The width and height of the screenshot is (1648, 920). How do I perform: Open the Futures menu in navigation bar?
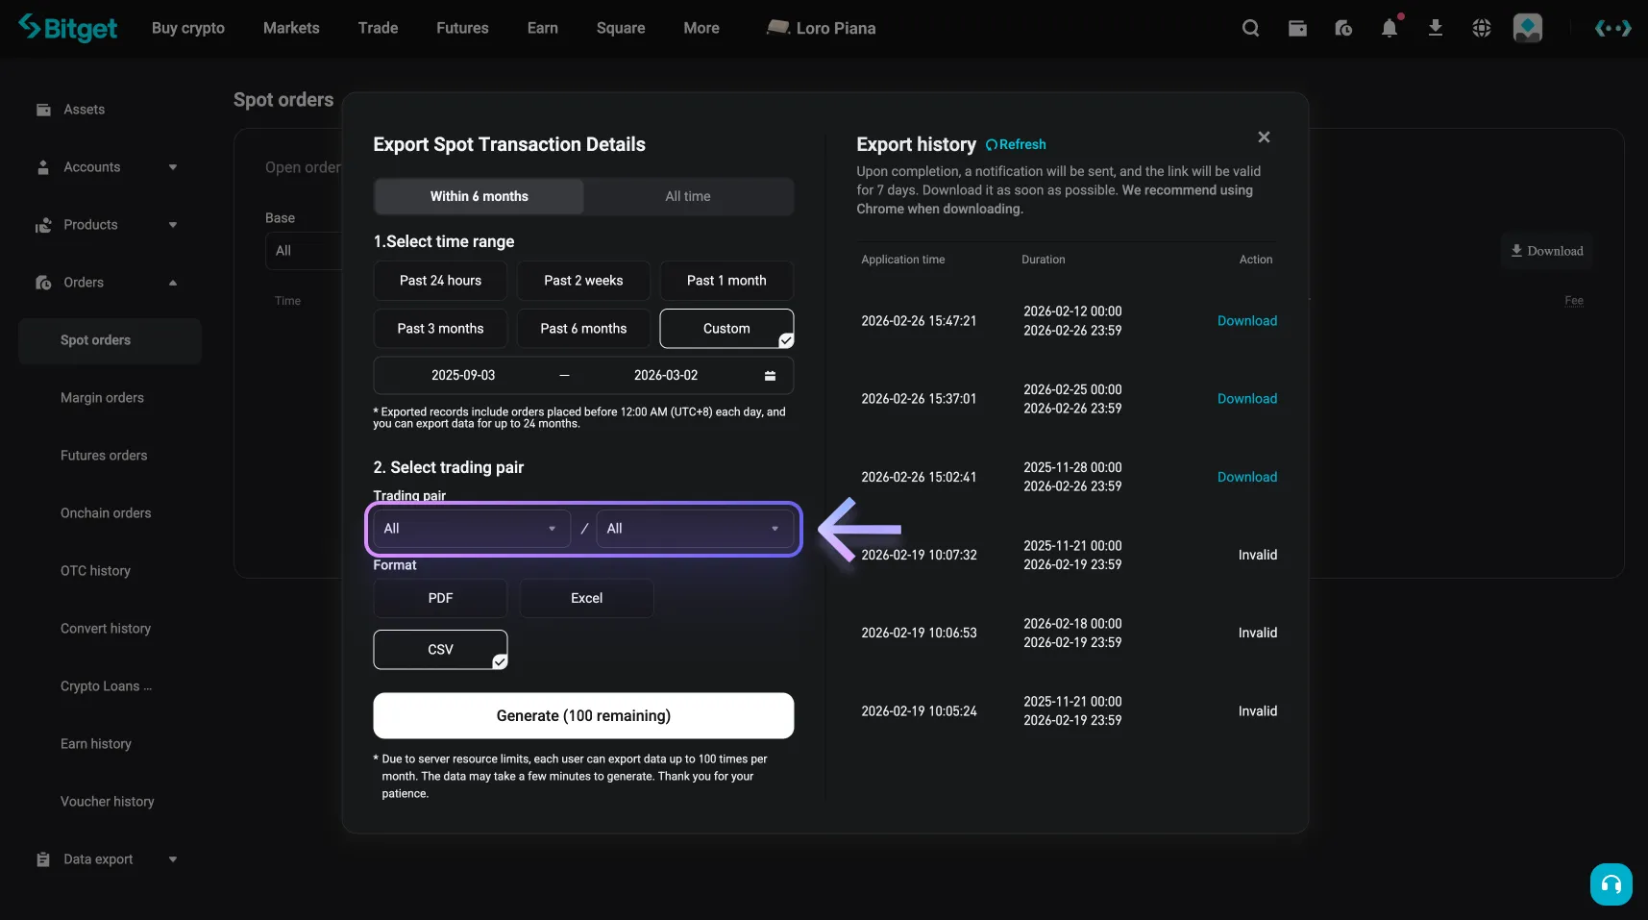tap(462, 28)
